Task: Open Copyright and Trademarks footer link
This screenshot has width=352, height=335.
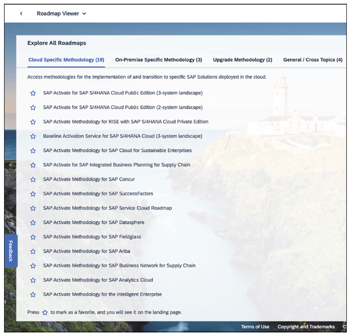Action: click(306, 327)
